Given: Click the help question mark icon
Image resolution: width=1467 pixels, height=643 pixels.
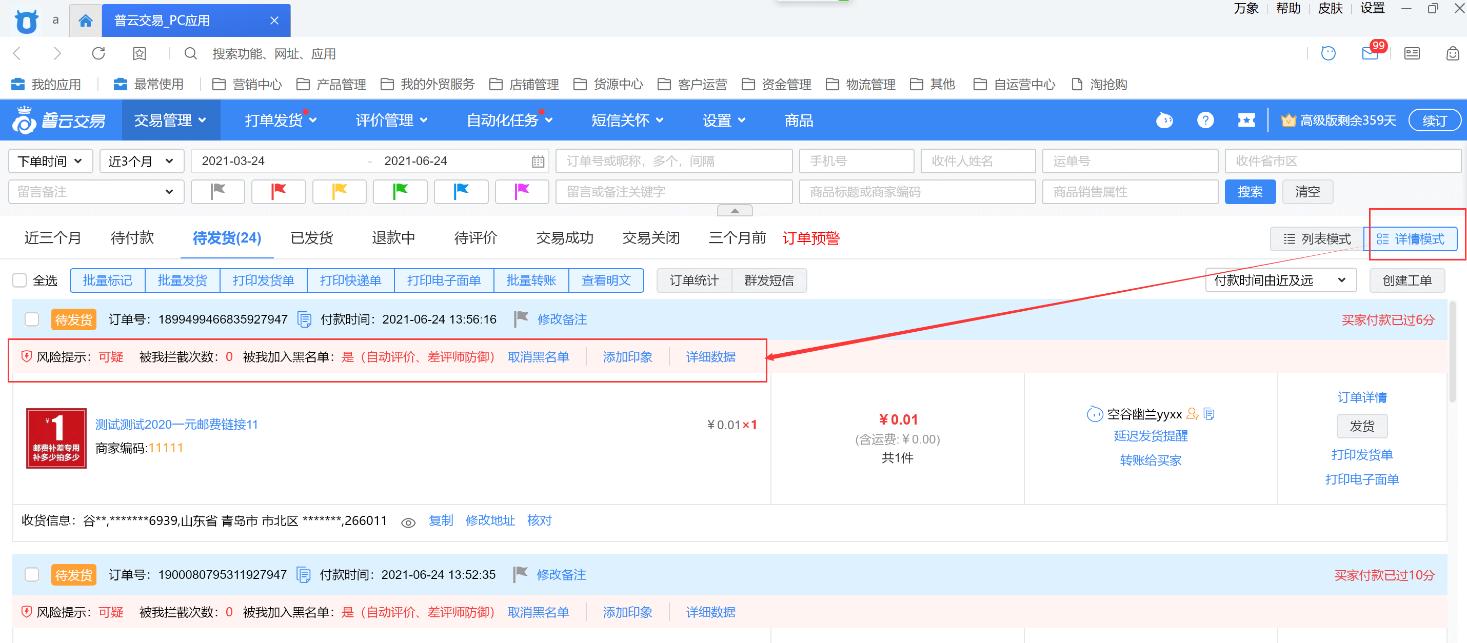Looking at the screenshot, I should click(x=1205, y=120).
